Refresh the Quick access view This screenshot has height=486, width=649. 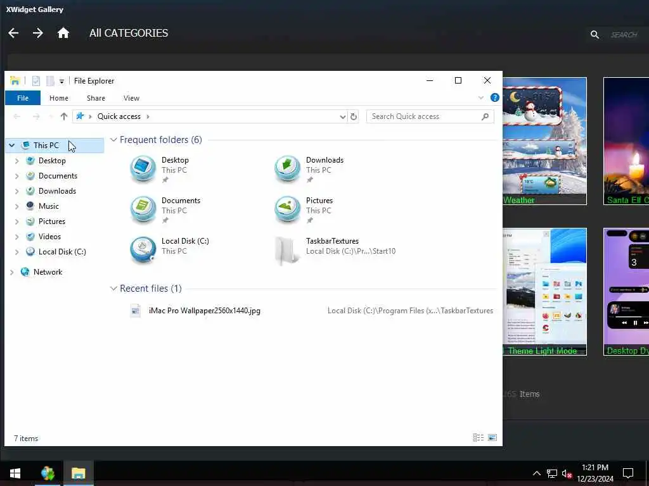point(354,116)
